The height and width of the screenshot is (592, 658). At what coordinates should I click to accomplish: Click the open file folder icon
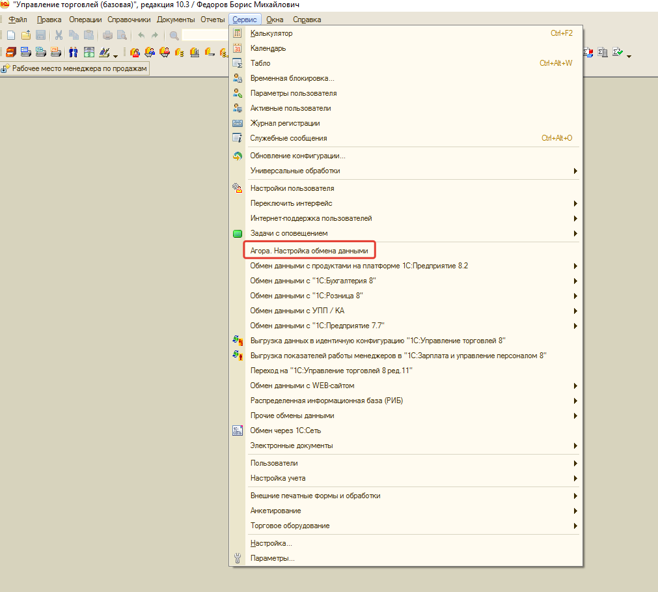26,35
